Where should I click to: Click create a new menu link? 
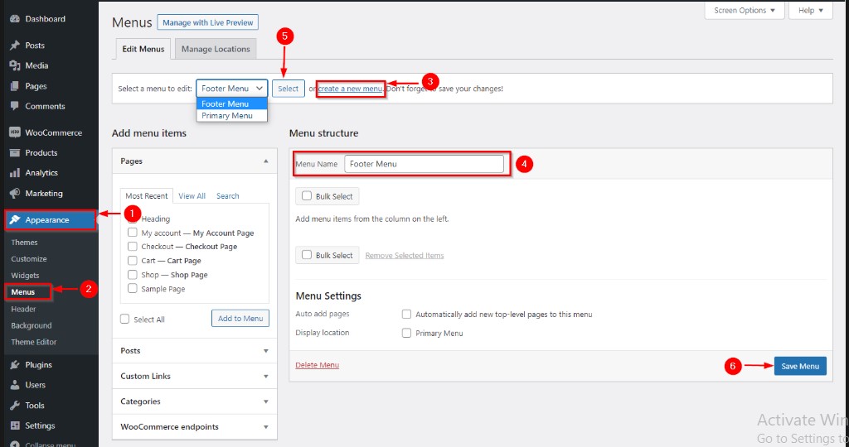[x=350, y=89]
